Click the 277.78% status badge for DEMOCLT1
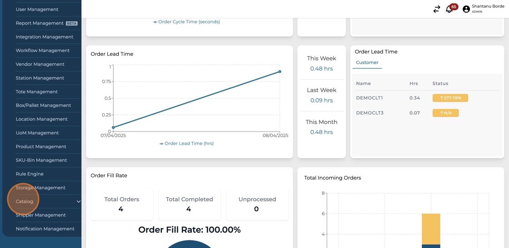This screenshot has width=509, height=248. click(450, 98)
